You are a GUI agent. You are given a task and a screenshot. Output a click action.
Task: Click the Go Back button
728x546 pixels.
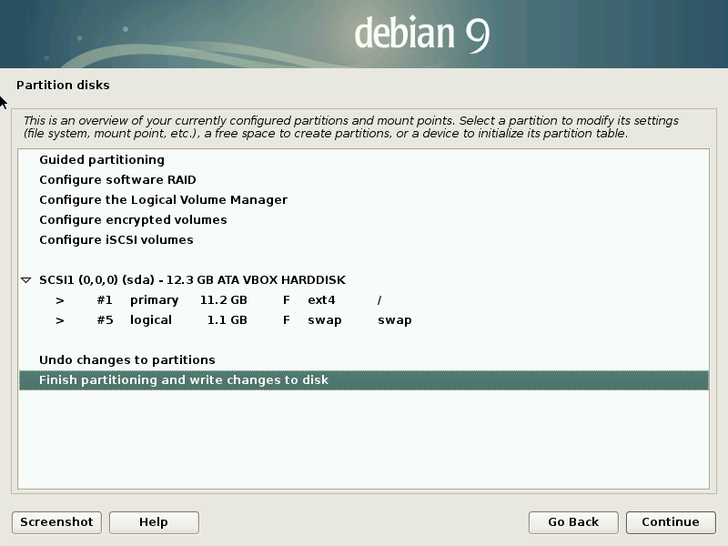[573, 522]
